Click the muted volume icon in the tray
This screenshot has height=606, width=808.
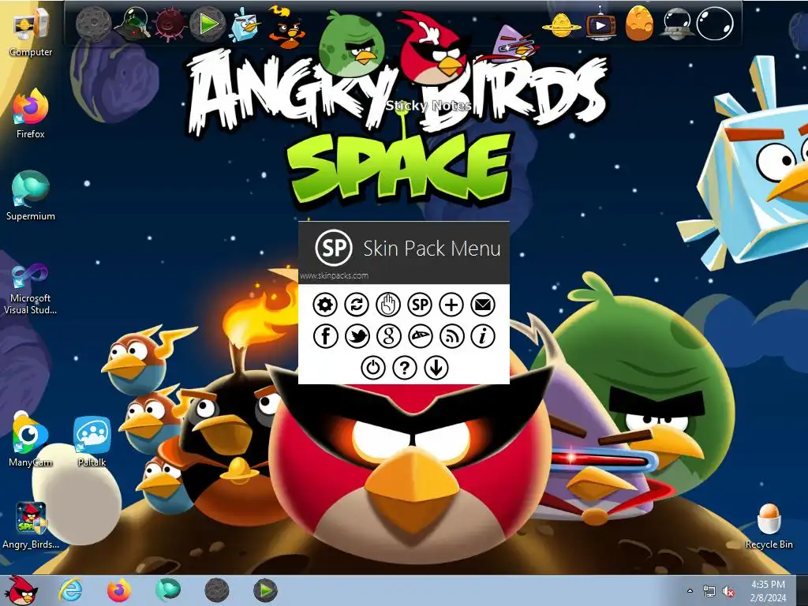click(x=728, y=591)
